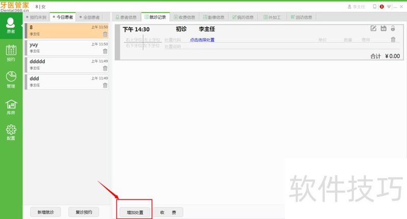Viewport: 407px width, 219px height.
Task: Click the 牙医管家 logo
Action: [x=15, y=7]
